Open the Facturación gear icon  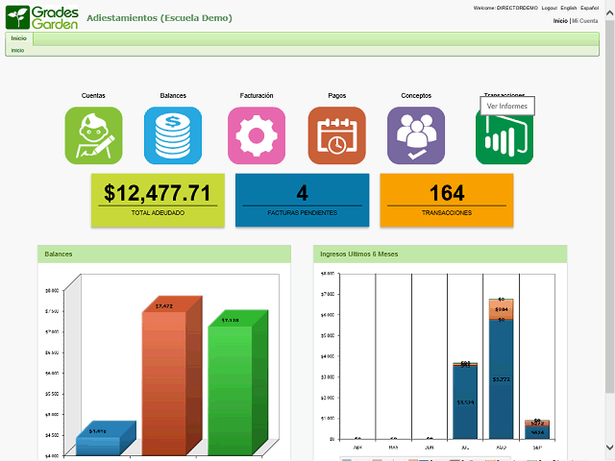(x=257, y=135)
